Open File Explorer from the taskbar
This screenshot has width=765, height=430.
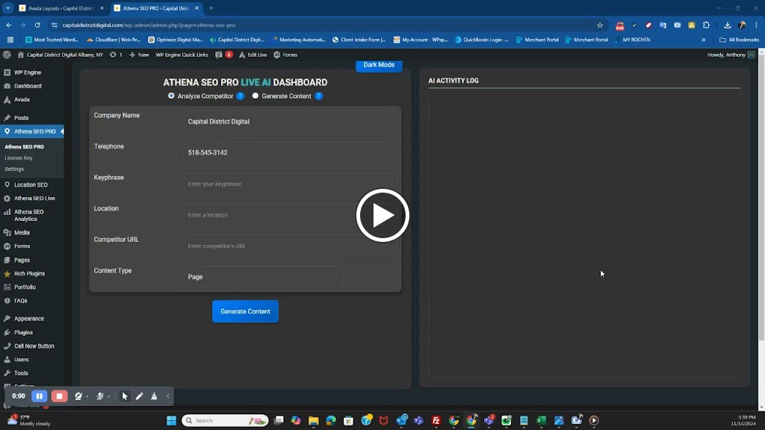coord(313,420)
